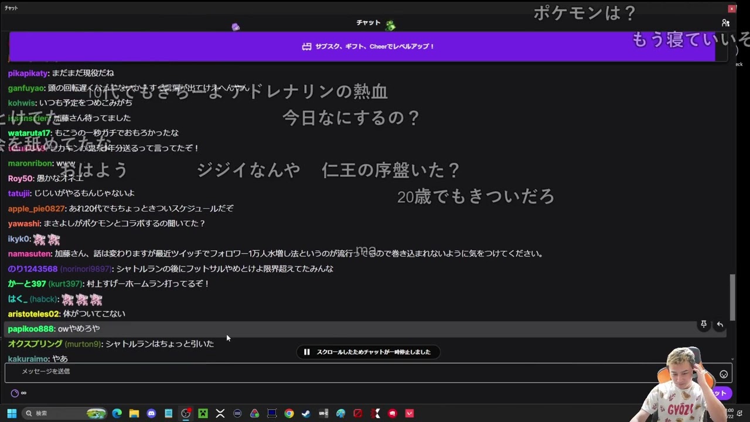Click the aristoteles02 username
This screenshot has height=422, width=750.
33,314
